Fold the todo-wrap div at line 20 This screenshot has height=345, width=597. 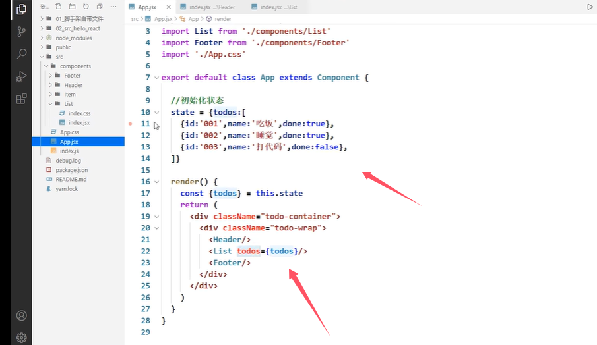coord(156,228)
